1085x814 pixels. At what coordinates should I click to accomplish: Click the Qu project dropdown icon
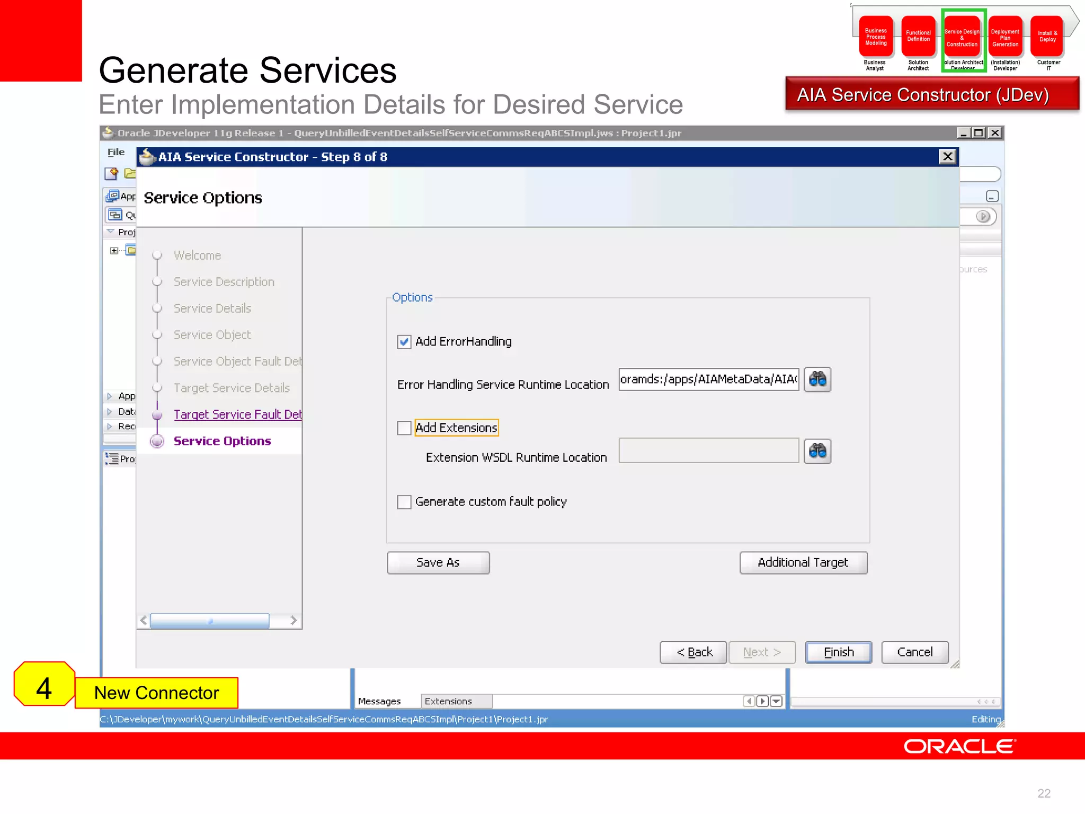(x=115, y=215)
